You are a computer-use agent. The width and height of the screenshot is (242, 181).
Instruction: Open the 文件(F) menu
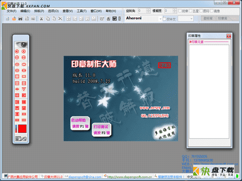pyautogui.click(x=12, y=11)
